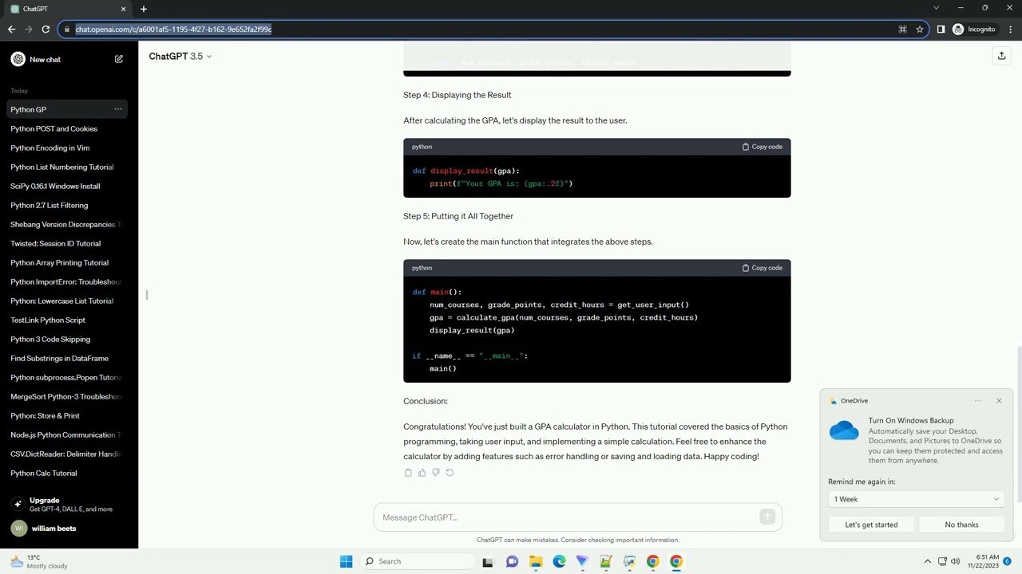Open the Chrome three-dot menu
This screenshot has height=574, width=1022.
1010,29
